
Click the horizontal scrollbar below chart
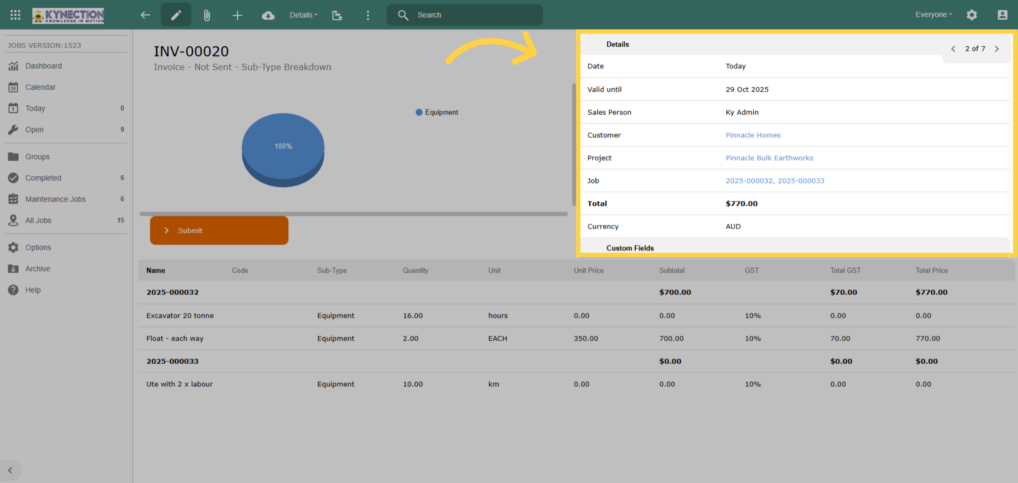tap(353, 214)
